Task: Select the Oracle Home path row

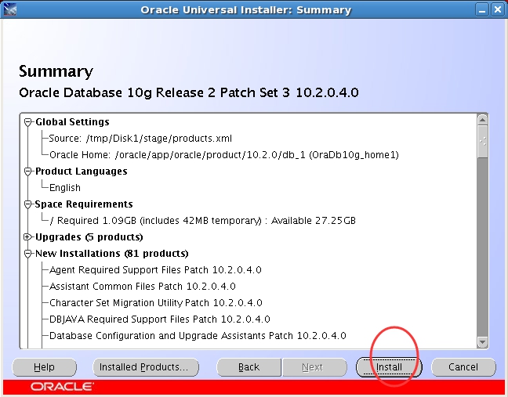Action: point(224,155)
